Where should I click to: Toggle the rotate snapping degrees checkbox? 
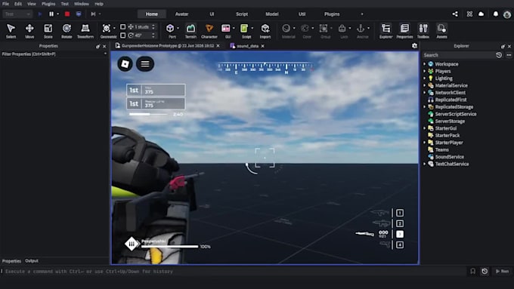point(123,35)
